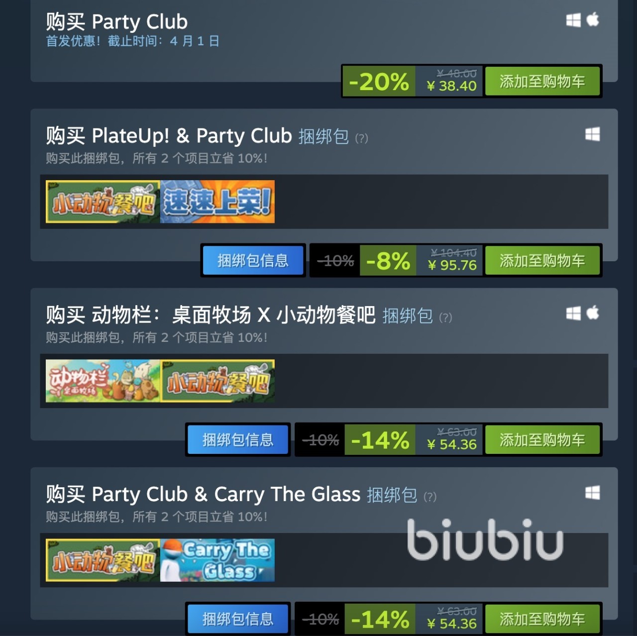Click (?) help icon beside Carry The Glass bundle
The width and height of the screenshot is (637, 636).
(x=430, y=497)
